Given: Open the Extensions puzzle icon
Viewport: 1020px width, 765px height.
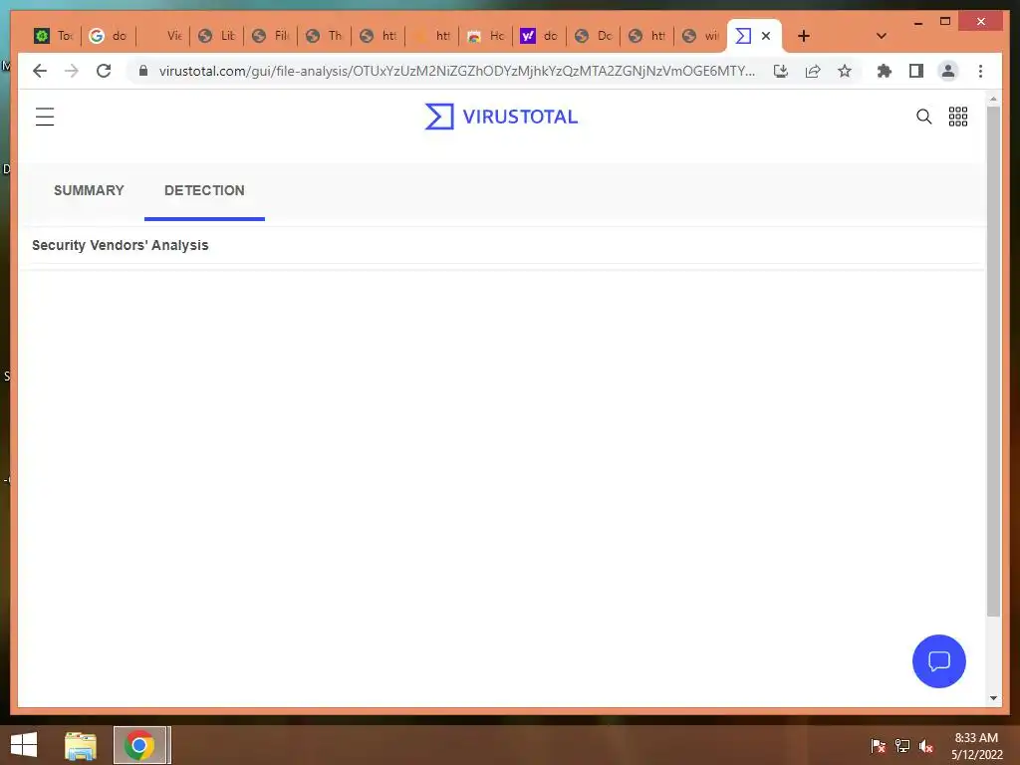Looking at the screenshot, I should point(885,71).
